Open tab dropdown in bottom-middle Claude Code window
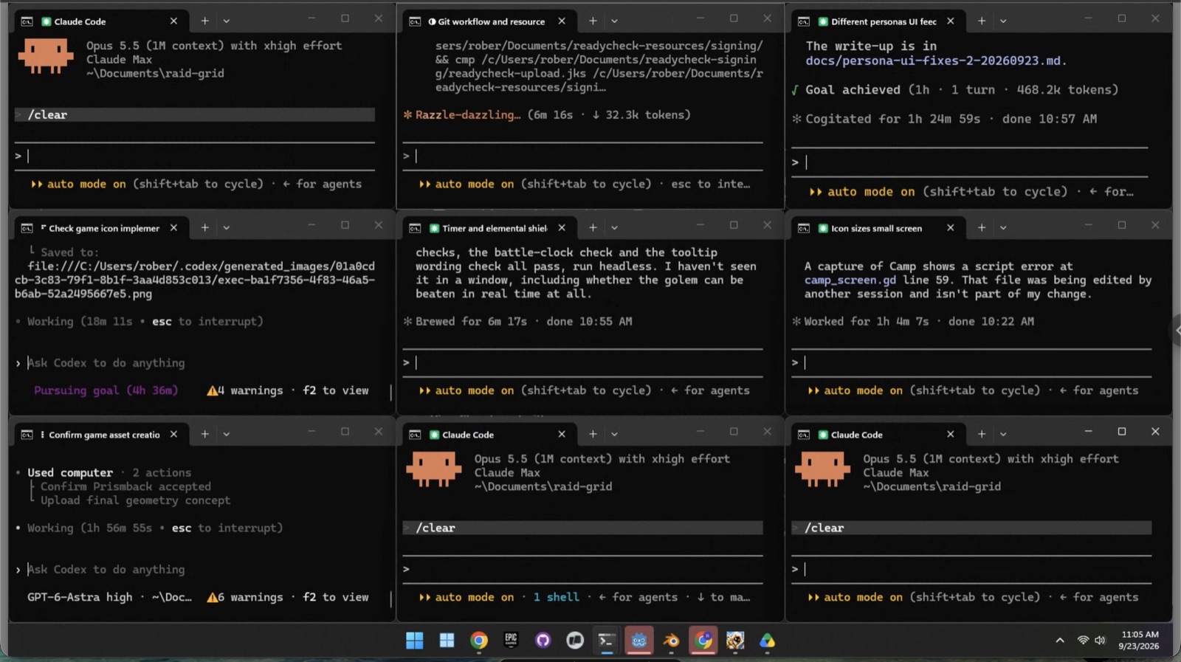The width and height of the screenshot is (1181, 662). coord(615,435)
